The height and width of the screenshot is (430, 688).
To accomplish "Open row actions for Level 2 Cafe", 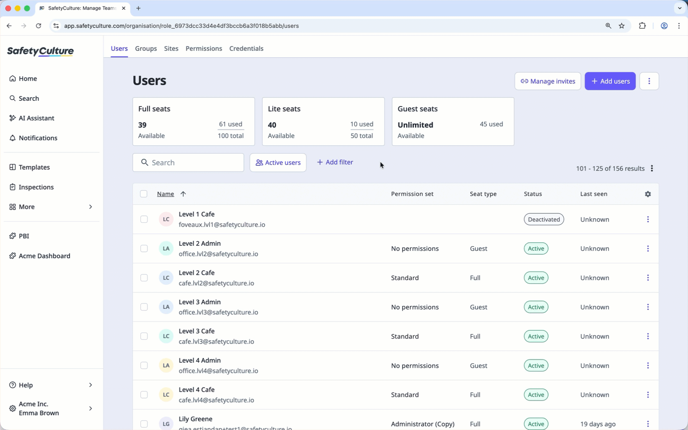I will pyautogui.click(x=648, y=278).
